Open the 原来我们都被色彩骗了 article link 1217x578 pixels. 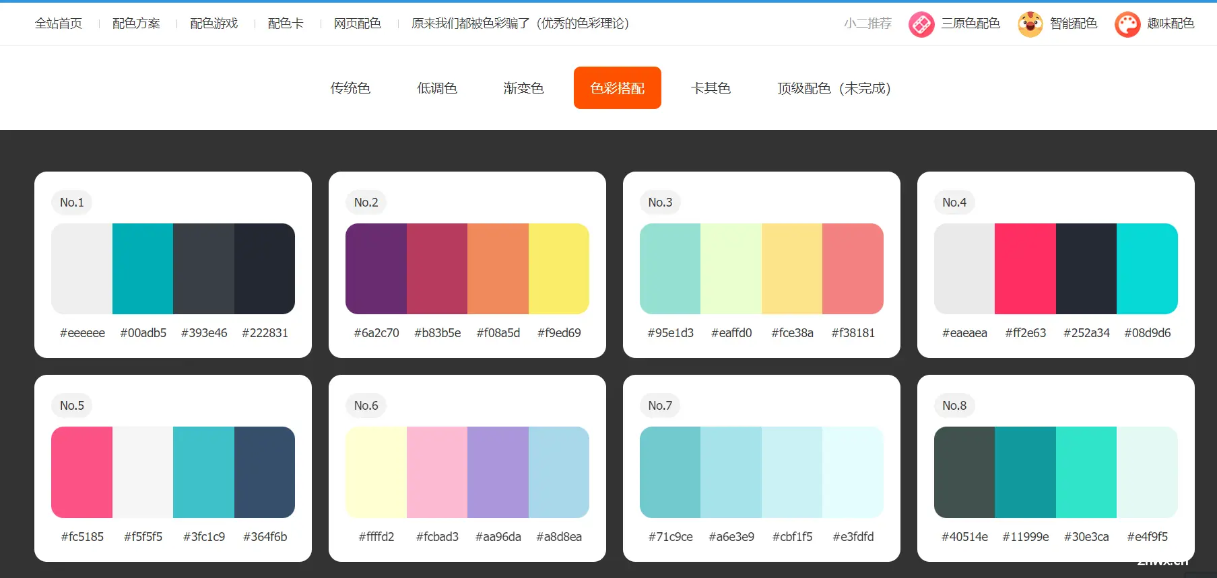(x=521, y=24)
